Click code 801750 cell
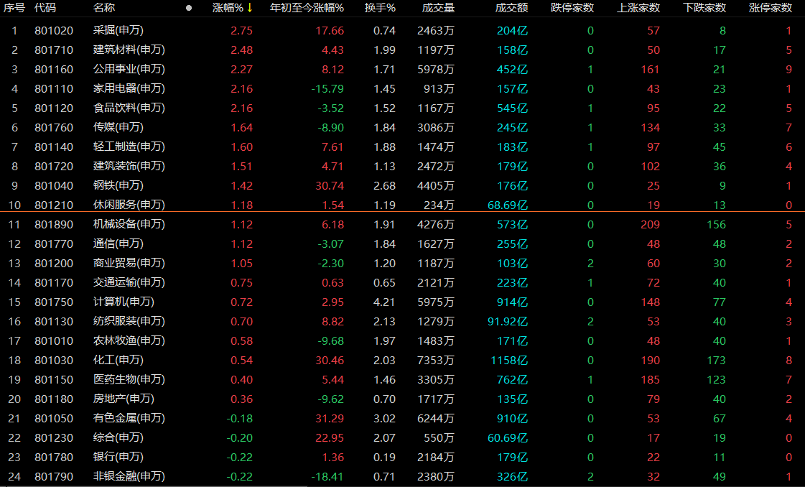Screen dimensions: 805x487 pos(54,302)
